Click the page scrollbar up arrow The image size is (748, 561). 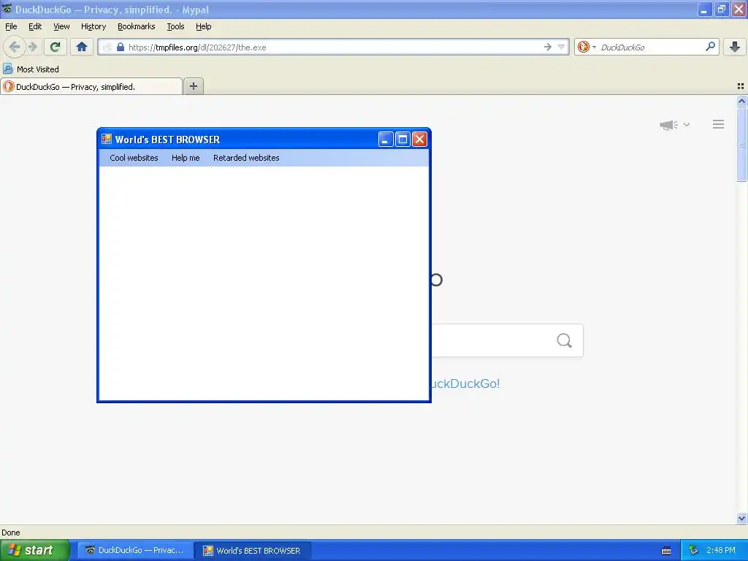pos(741,101)
